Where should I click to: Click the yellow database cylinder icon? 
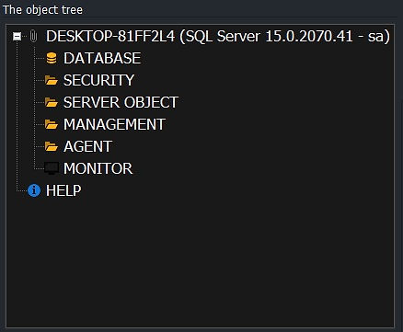coord(52,58)
